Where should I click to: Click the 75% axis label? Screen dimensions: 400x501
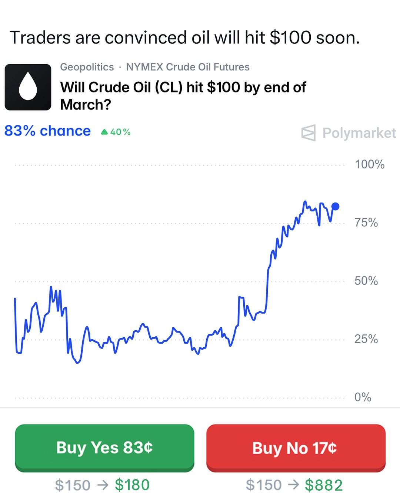tap(366, 223)
